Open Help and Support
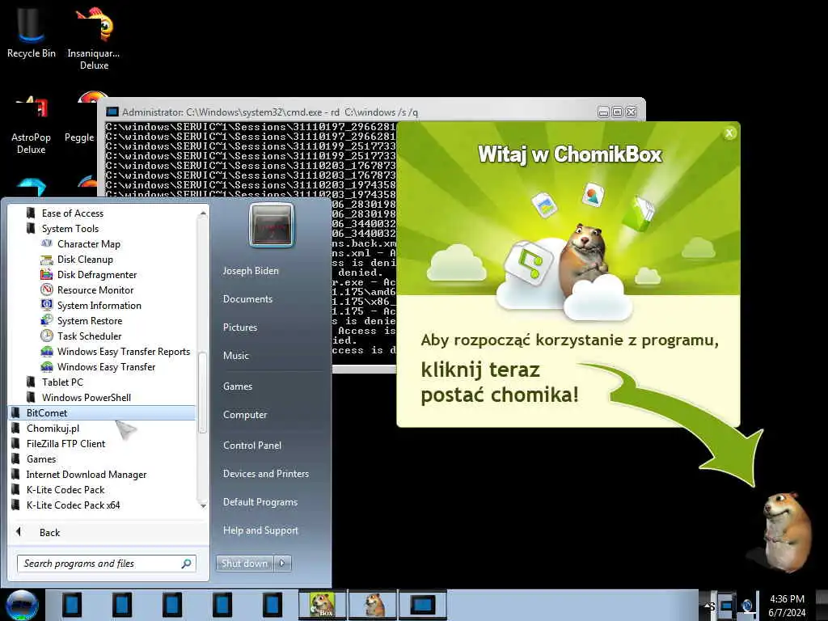 tap(260, 530)
